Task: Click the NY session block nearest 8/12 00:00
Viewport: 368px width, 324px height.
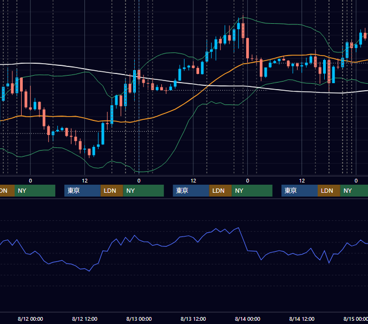Action: click(x=35, y=191)
